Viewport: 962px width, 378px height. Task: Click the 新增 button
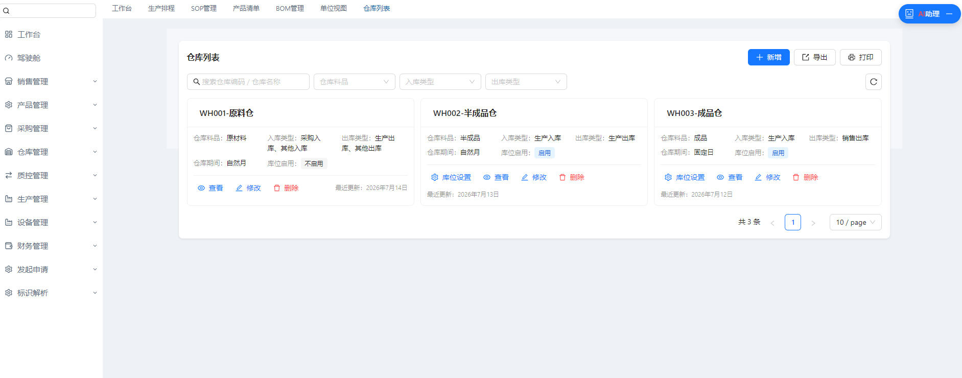[769, 57]
